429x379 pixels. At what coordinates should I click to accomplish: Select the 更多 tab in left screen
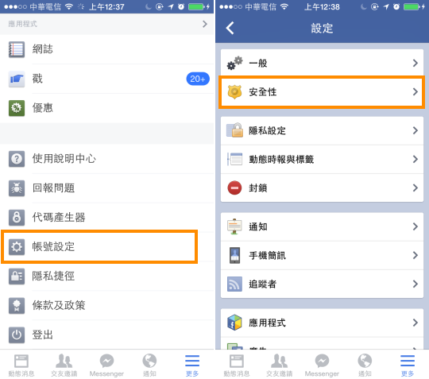pyautogui.click(x=192, y=365)
